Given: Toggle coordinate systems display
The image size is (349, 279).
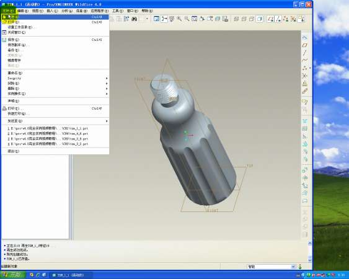Looking at the screenshot, I should 293,19.
